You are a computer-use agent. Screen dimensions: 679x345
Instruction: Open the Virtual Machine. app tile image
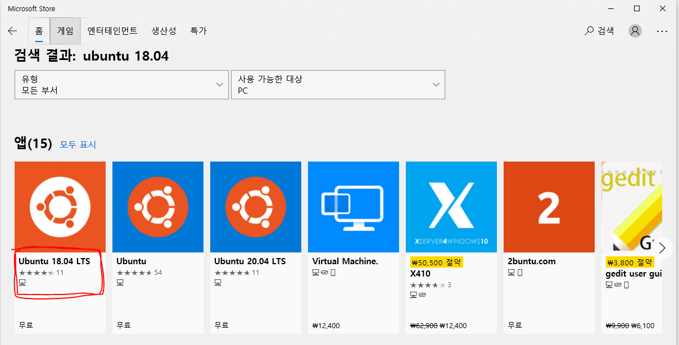(354, 207)
